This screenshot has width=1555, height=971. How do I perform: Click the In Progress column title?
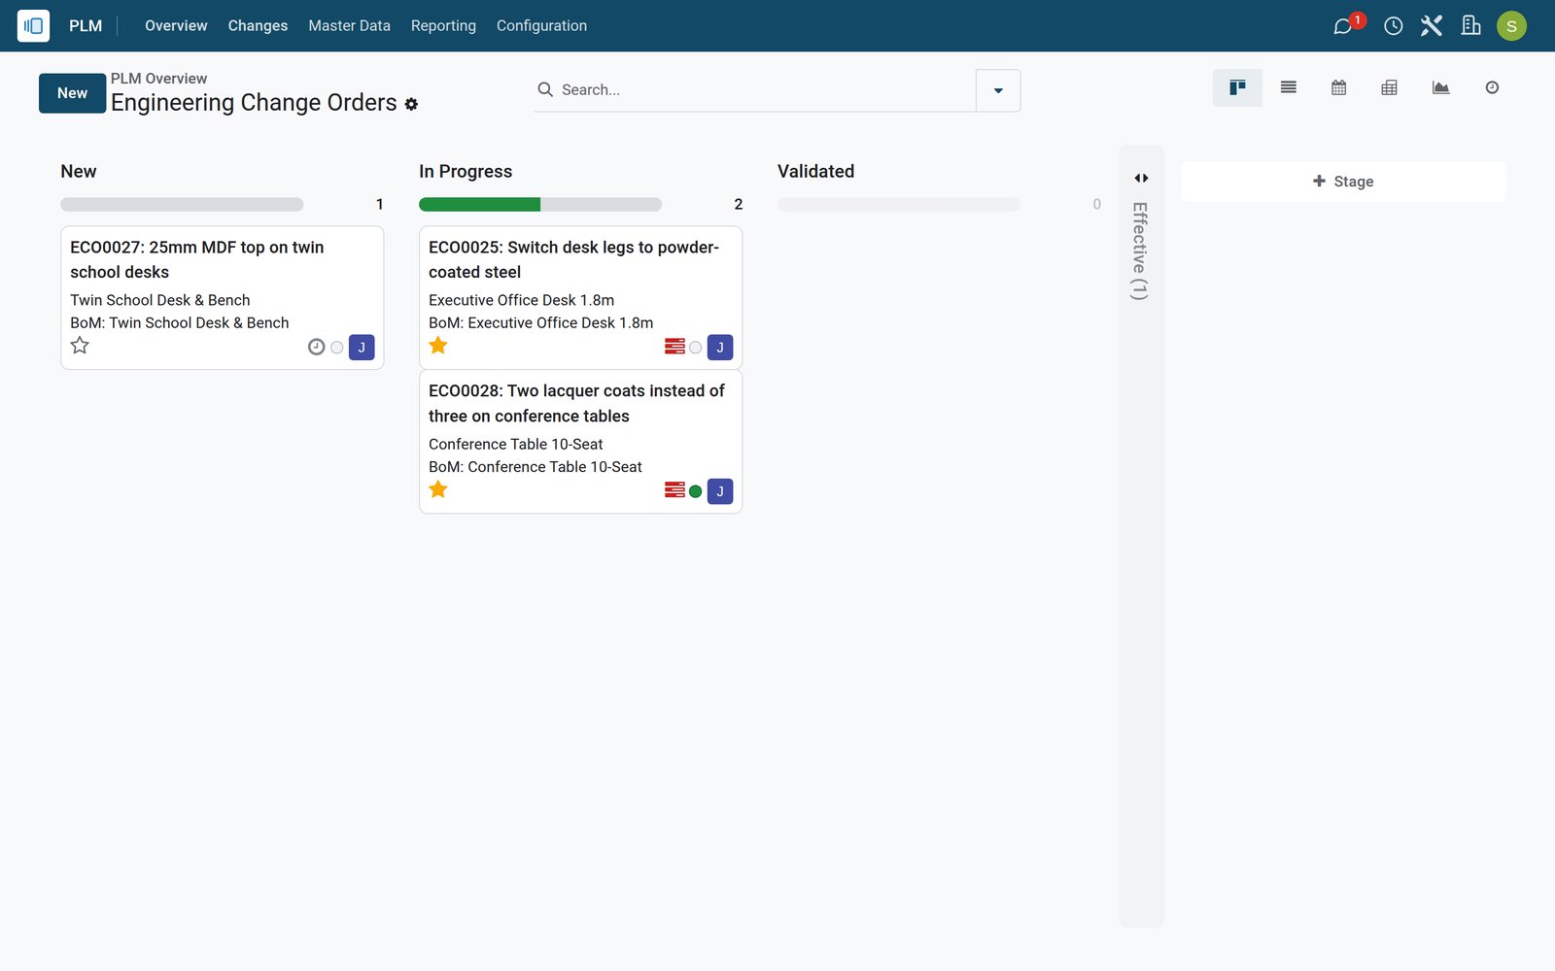(466, 172)
